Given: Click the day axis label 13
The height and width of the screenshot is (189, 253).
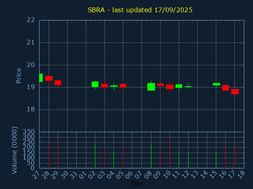Looking at the screenshot, I should pyautogui.click(x=194, y=175).
